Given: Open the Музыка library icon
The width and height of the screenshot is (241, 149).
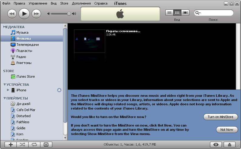Looking at the screenshot, I should (13, 32).
